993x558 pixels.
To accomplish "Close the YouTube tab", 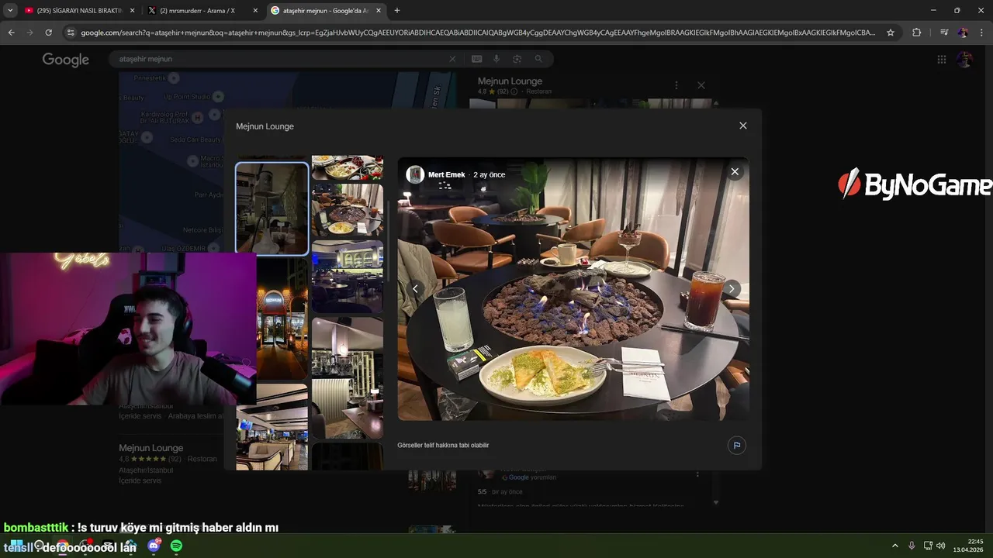I will point(132,10).
